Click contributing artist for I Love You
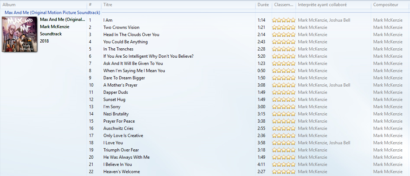410x176 pixels. click(x=324, y=143)
